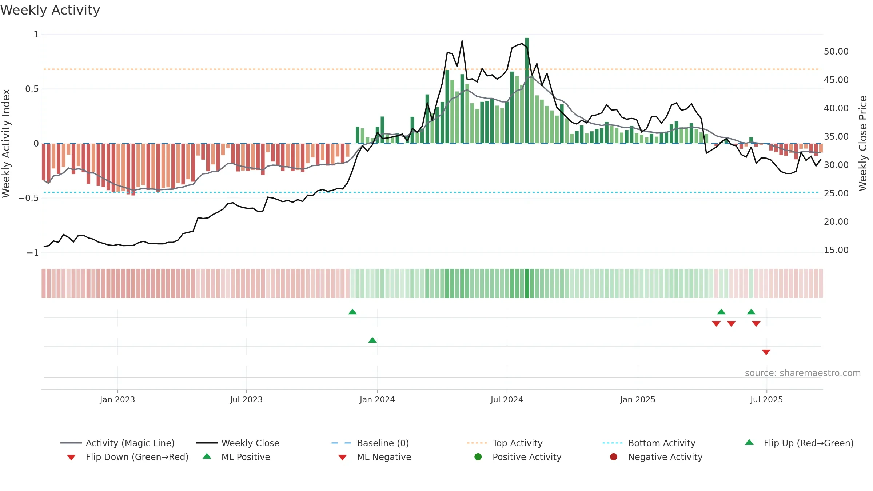Click the '15.00' price tick label
This screenshot has height=491, width=873.
click(x=836, y=250)
